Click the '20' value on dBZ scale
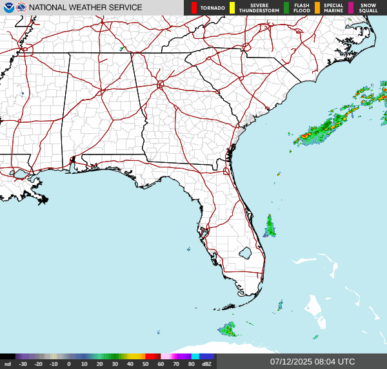 coord(99,364)
